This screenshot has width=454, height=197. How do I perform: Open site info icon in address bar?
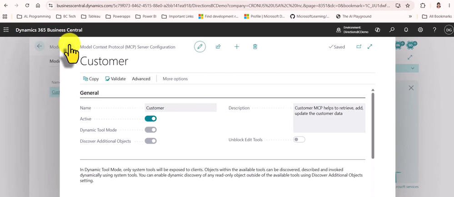pos(50,5)
